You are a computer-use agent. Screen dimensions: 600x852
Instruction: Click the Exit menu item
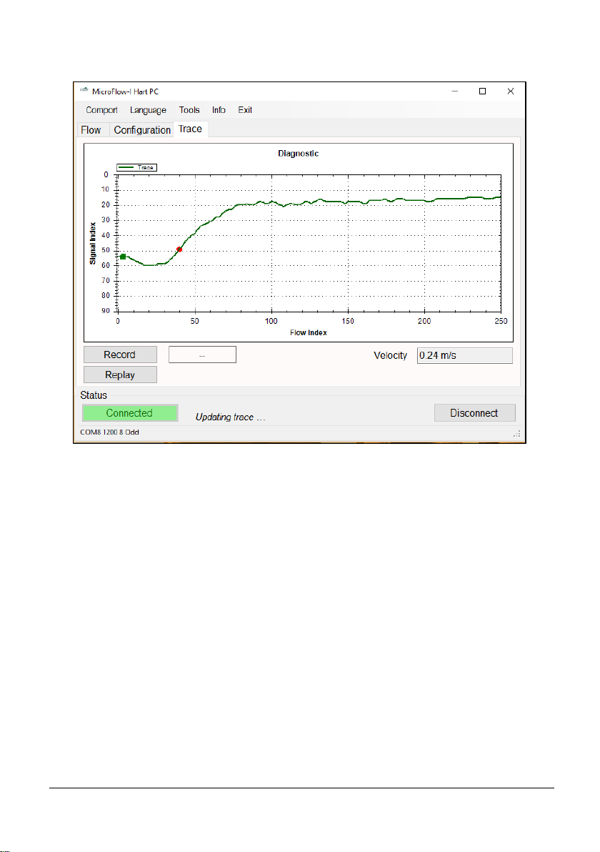point(245,110)
